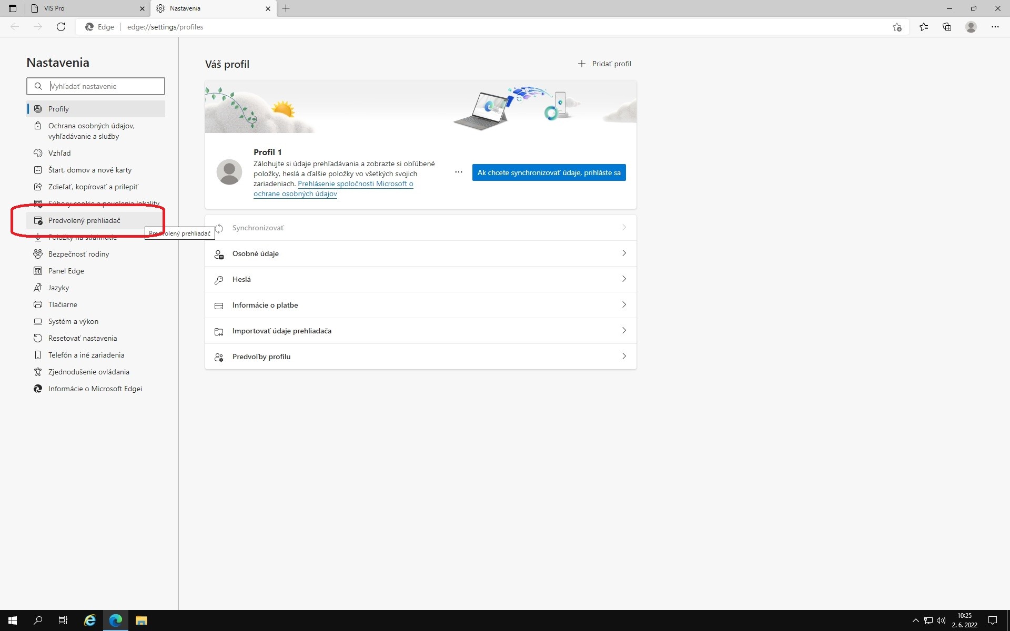Image resolution: width=1010 pixels, height=631 pixels.
Task: Click the refresh page icon
Action: coord(61,27)
